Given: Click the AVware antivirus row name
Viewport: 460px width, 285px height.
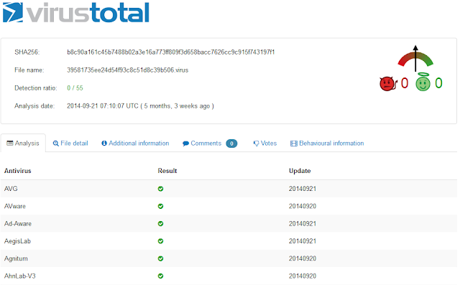Looking at the screenshot, I should pos(15,206).
